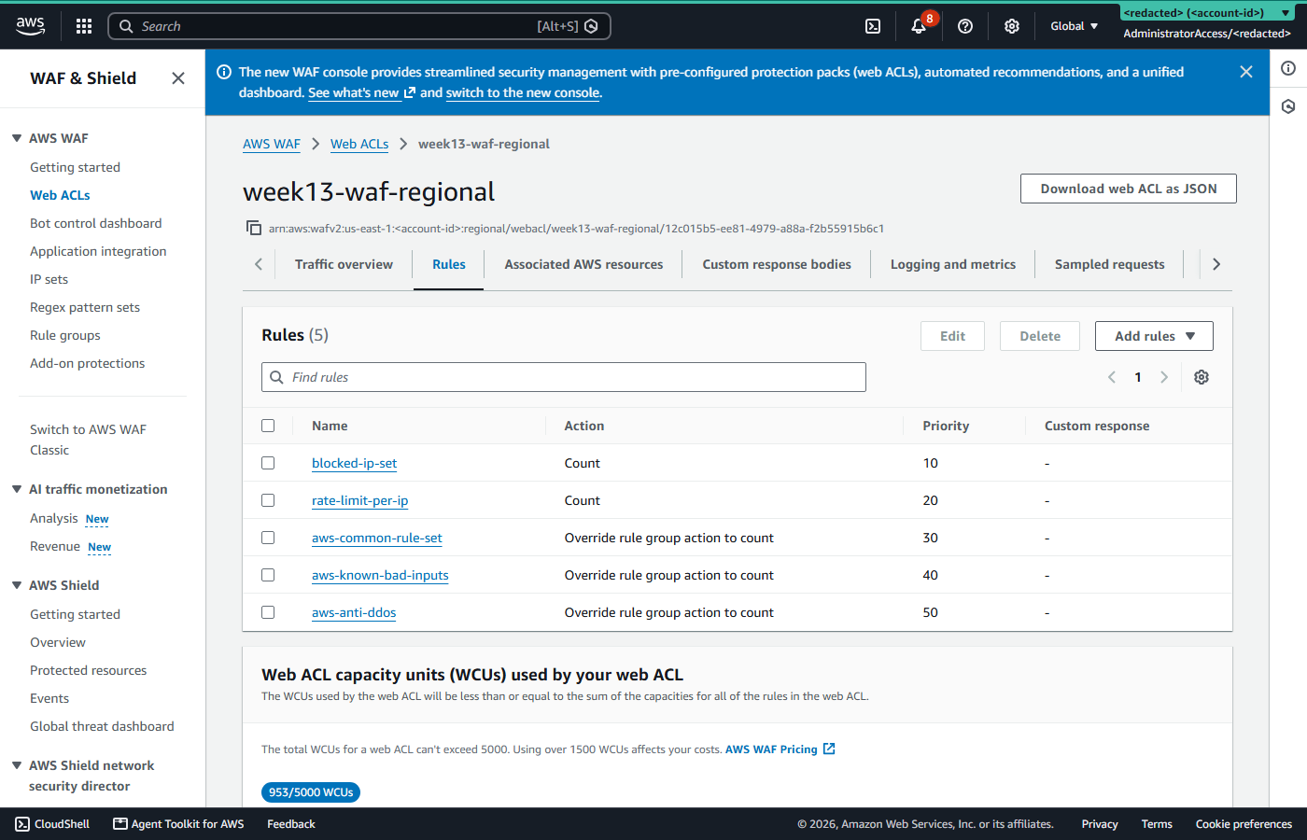Viewport: 1307px width, 840px height.
Task: Check the aws-common-rule-set checkbox
Action: click(268, 538)
